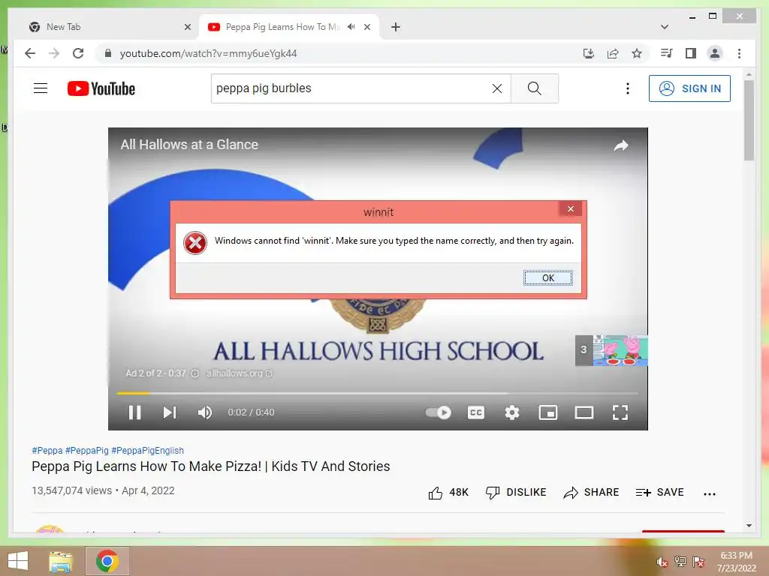Click the #PeppaPig hashtag
Viewport: 769px width, 576px height.
87,450
